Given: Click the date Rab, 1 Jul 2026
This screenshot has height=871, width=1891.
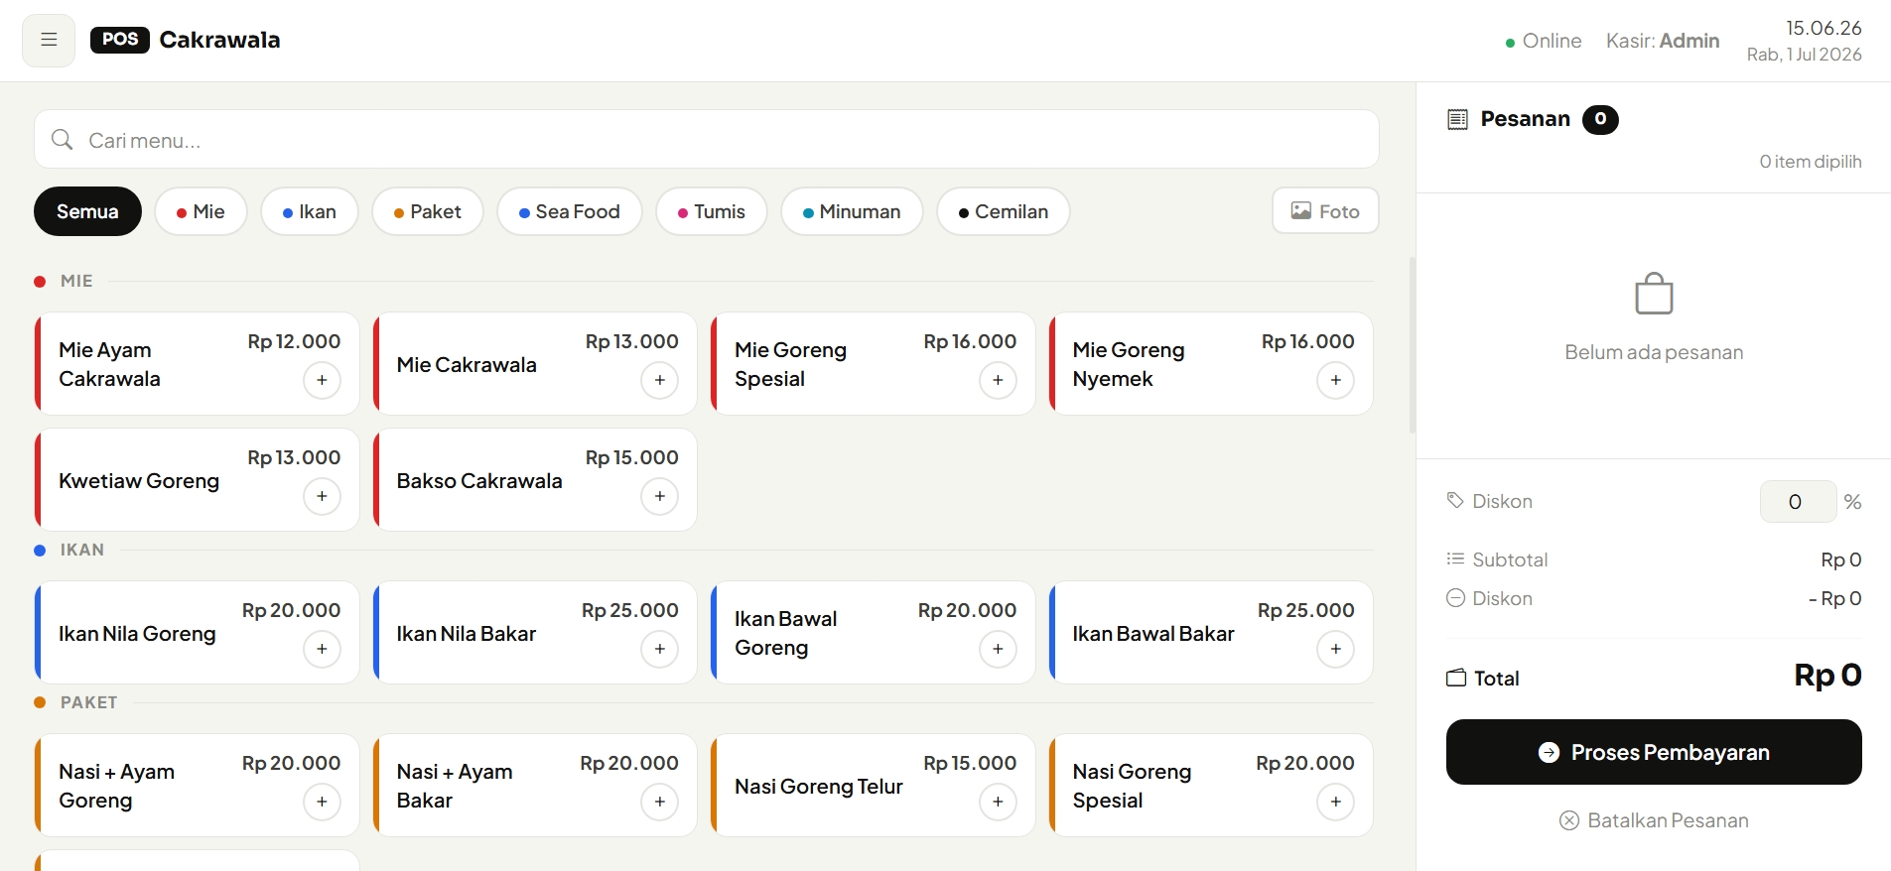Looking at the screenshot, I should tap(1805, 55).
